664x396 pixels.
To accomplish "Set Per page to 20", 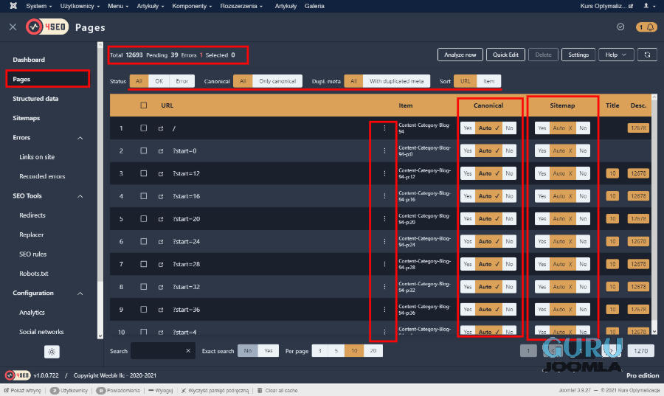I will pyautogui.click(x=373, y=351).
